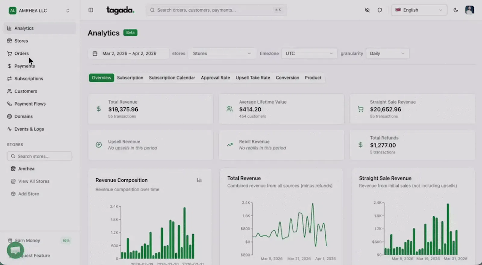Image resolution: width=482 pixels, height=265 pixels.
Task: Open Analytics in the sidebar
Action: coord(40,28)
